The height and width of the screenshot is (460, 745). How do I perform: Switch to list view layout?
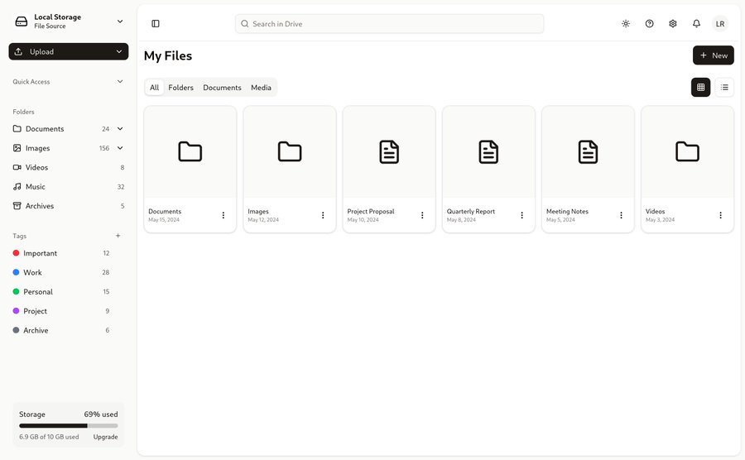point(724,87)
